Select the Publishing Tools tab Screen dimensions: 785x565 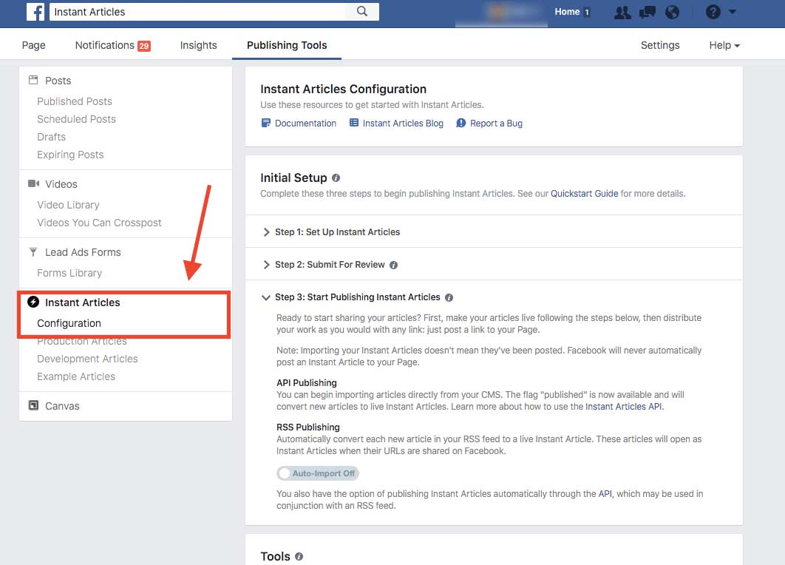(286, 45)
